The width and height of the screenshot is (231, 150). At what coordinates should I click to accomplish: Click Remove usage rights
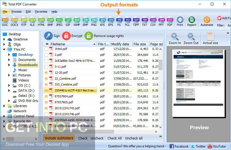tap(104, 36)
